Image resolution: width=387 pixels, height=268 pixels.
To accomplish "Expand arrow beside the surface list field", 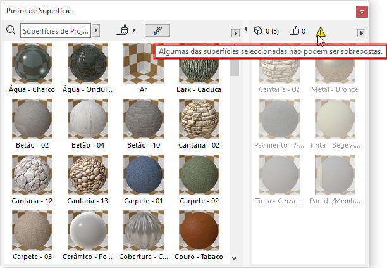I will 96,30.
